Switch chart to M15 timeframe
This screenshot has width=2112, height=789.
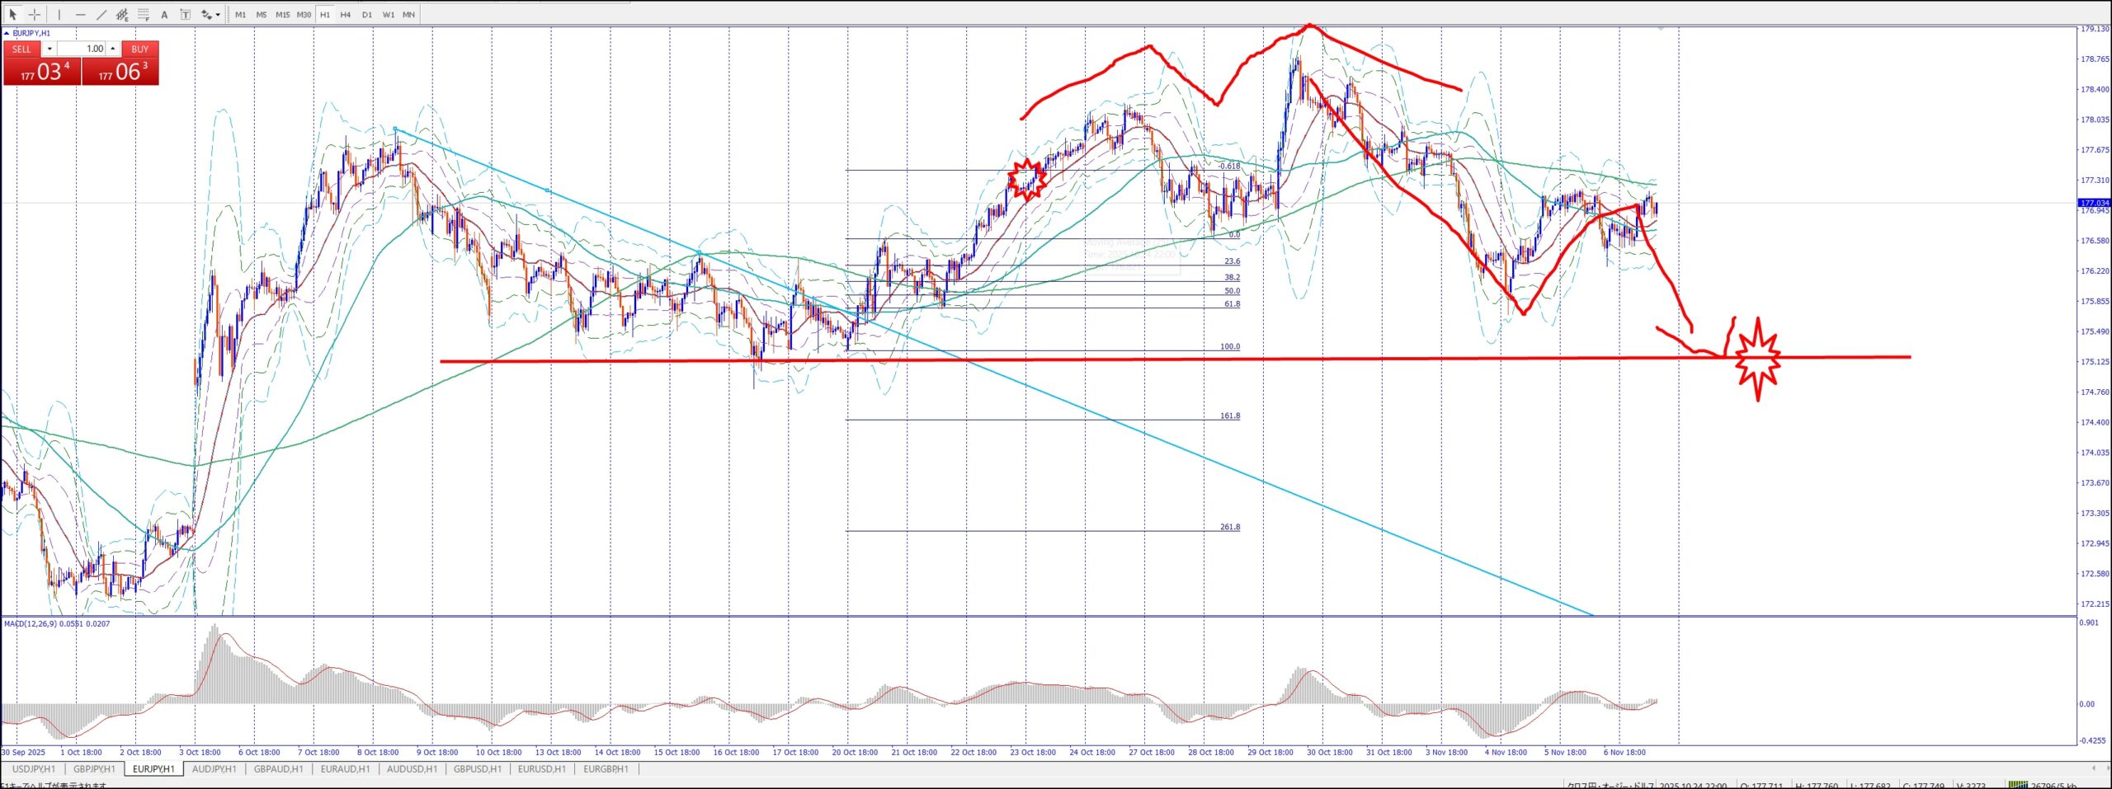click(x=282, y=14)
